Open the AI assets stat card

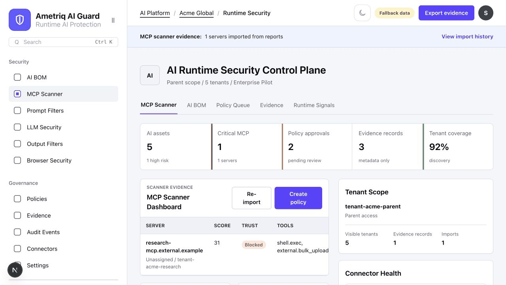coord(176,146)
